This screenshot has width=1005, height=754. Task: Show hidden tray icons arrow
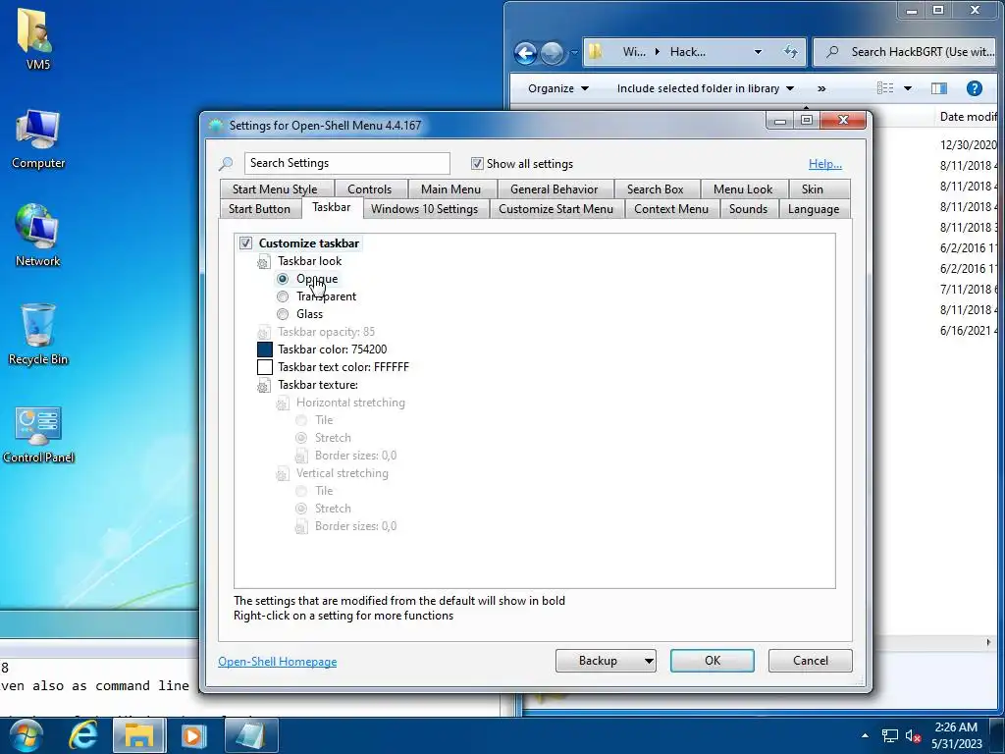pos(865,735)
